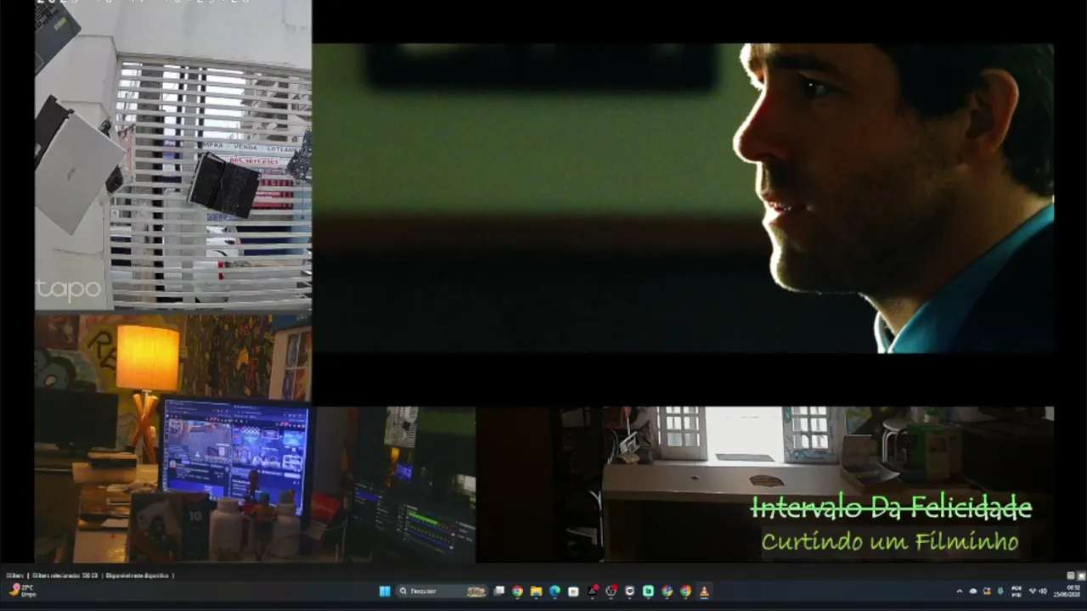Image resolution: width=1087 pixels, height=611 pixels.
Task: Open the Microsoft Store taskbar icon
Action: pos(573,591)
